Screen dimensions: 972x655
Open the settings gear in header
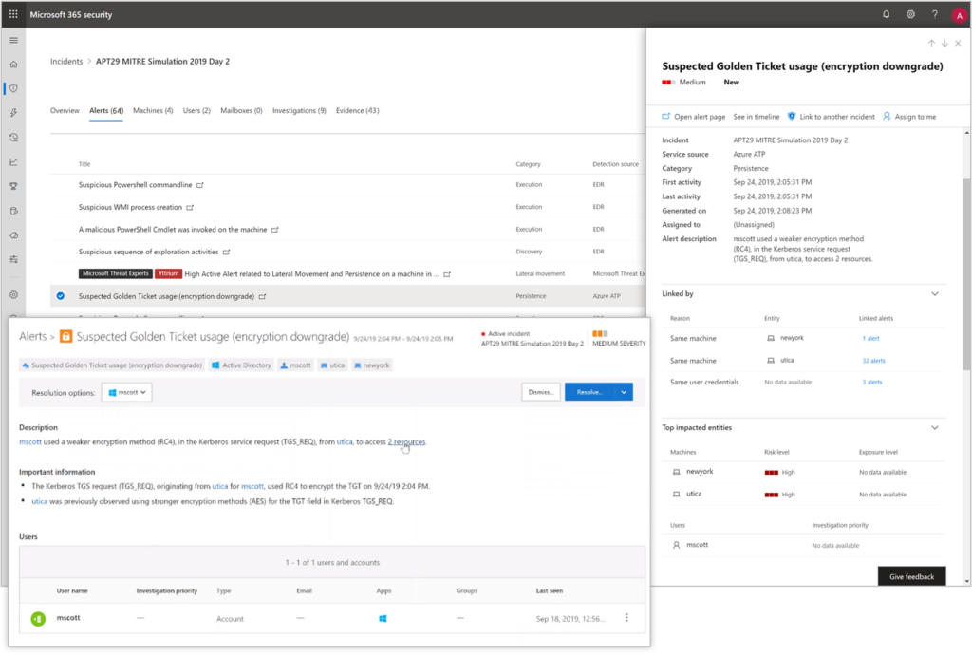910,14
